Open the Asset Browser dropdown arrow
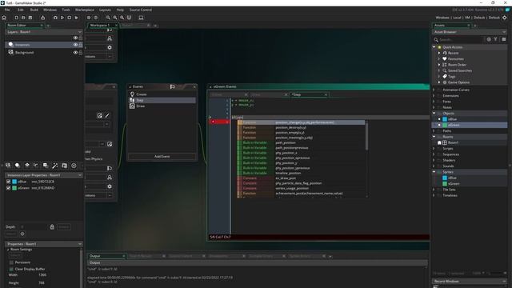 [x=504, y=32]
